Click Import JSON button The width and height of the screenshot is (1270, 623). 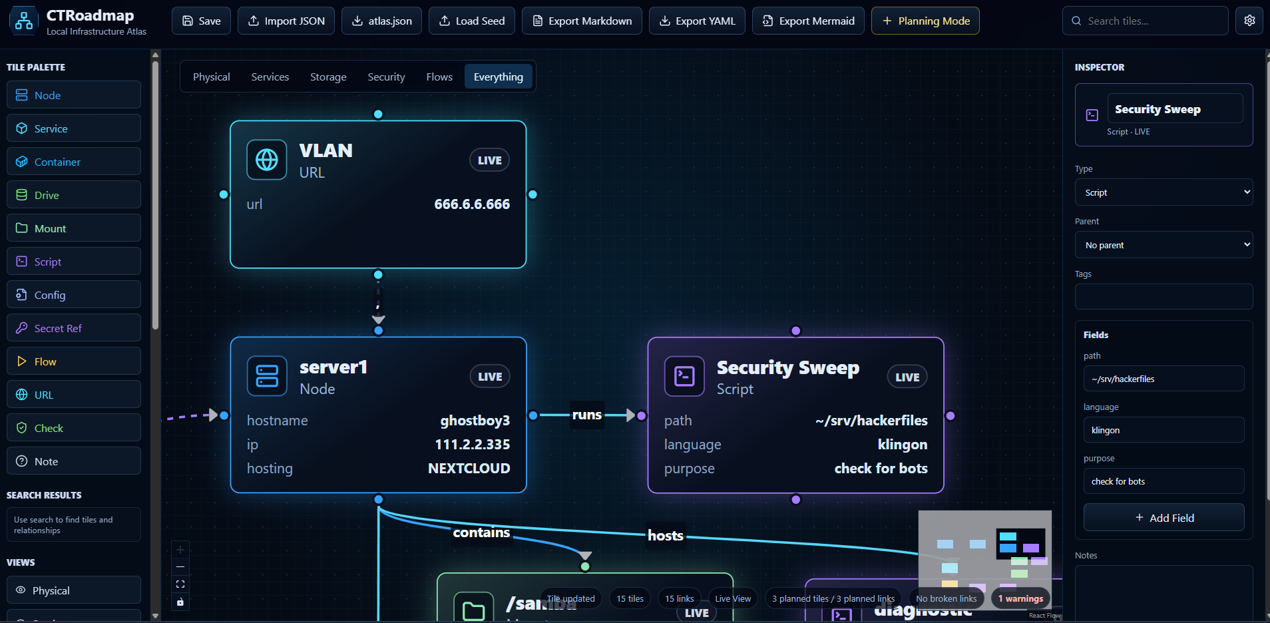[x=286, y=21]
